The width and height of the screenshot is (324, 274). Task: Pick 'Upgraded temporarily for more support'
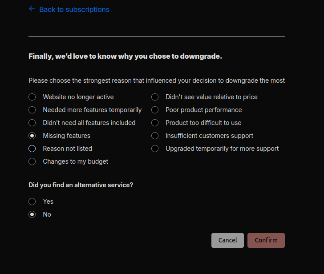coord(155,149)
